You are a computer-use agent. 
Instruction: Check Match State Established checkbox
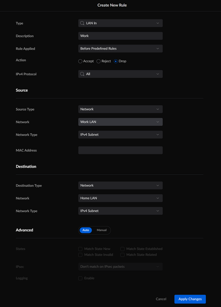pyautogui.click(x=122, y=249)
